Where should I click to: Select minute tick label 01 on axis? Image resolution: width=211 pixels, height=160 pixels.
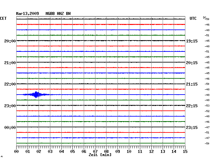(x=28, y=151)
